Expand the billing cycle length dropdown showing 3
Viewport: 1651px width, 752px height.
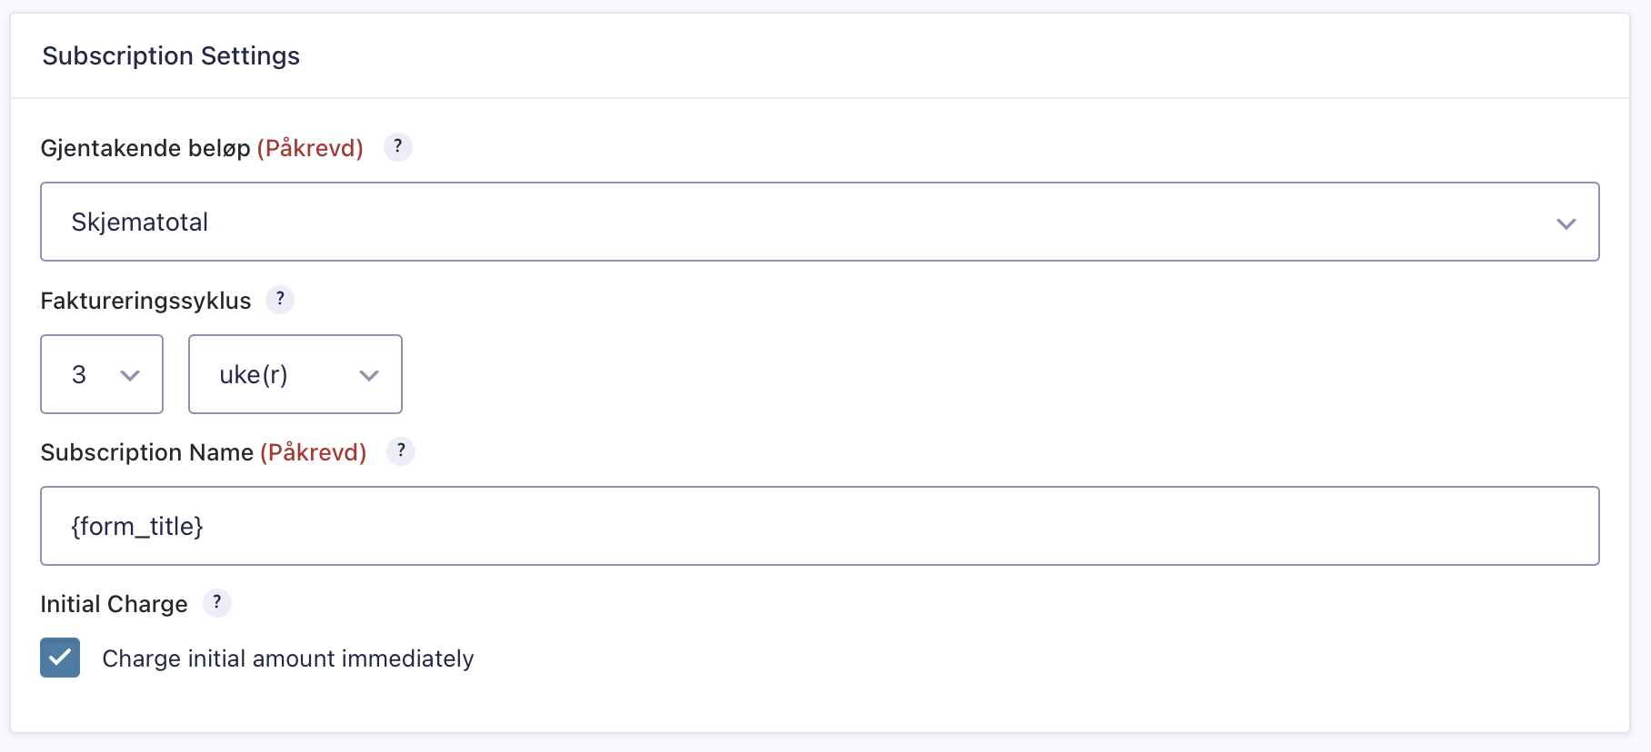point(102,374)
